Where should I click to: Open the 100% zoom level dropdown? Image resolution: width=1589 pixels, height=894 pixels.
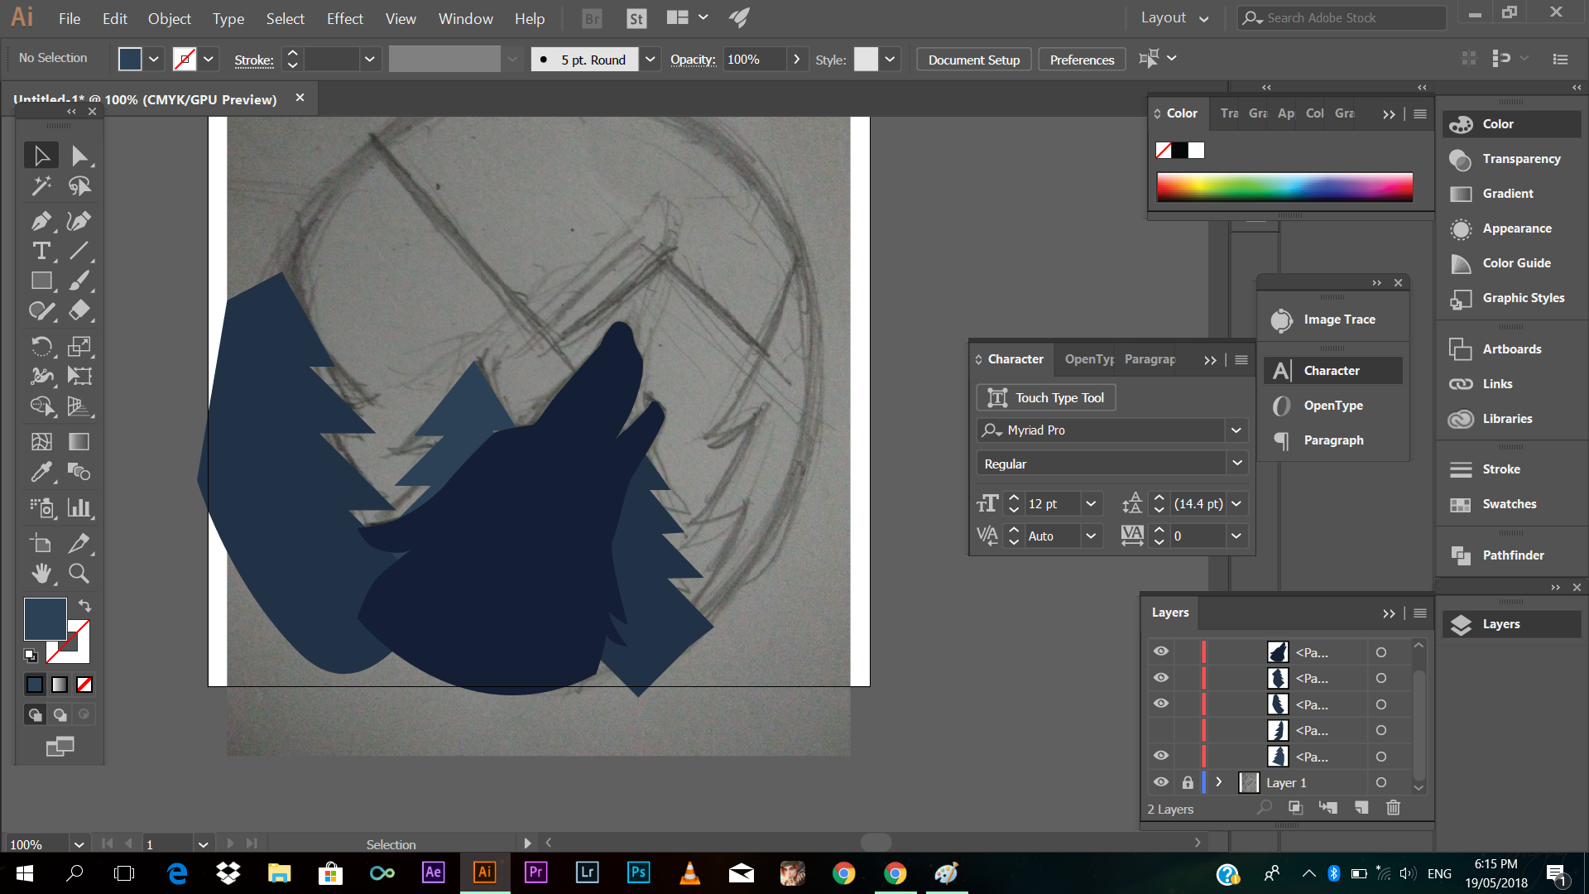tap(79, 844)
